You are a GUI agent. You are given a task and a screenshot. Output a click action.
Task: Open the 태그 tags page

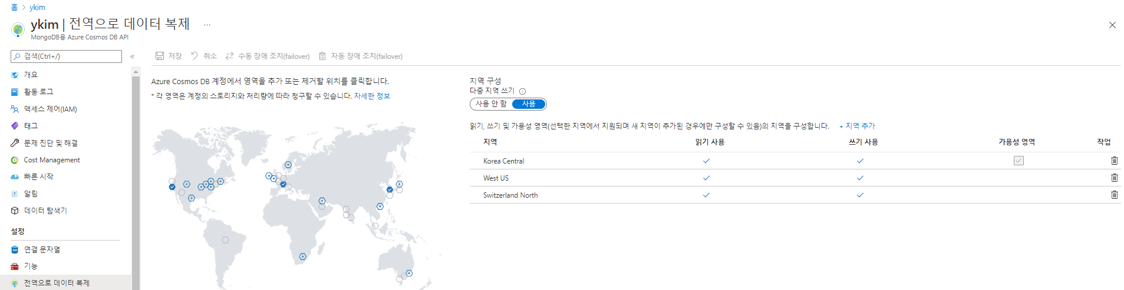click(31, 126)
